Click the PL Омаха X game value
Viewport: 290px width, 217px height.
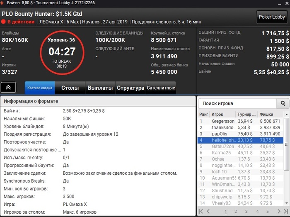75,204
